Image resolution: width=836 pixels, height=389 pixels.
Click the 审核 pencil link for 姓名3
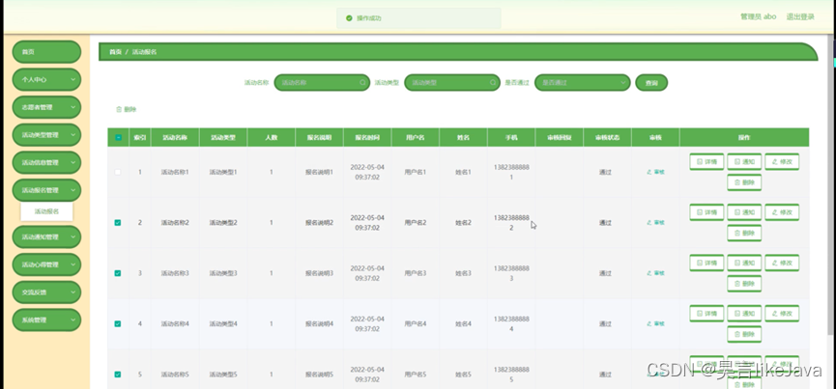[655, 273]
